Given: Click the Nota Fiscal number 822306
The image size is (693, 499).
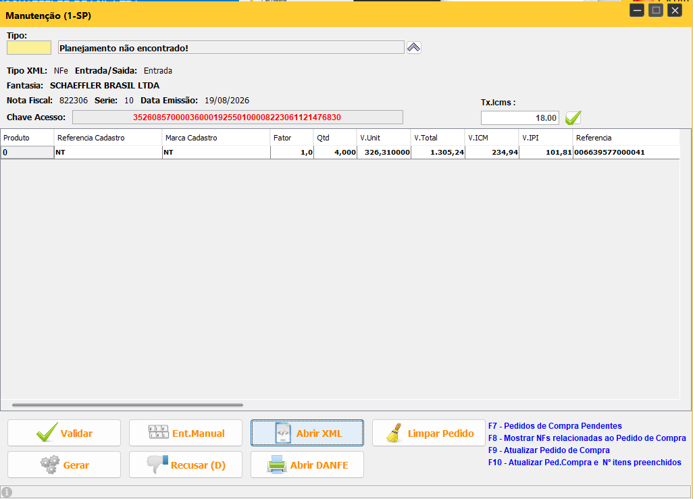Looking at the screenshot, I should click(x=74, y=101).
